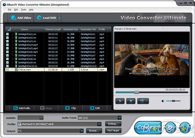Click the film icon next to GirlsNightOut1.rm
Viewport: 195px width, 138px height.
coord(16,34)
